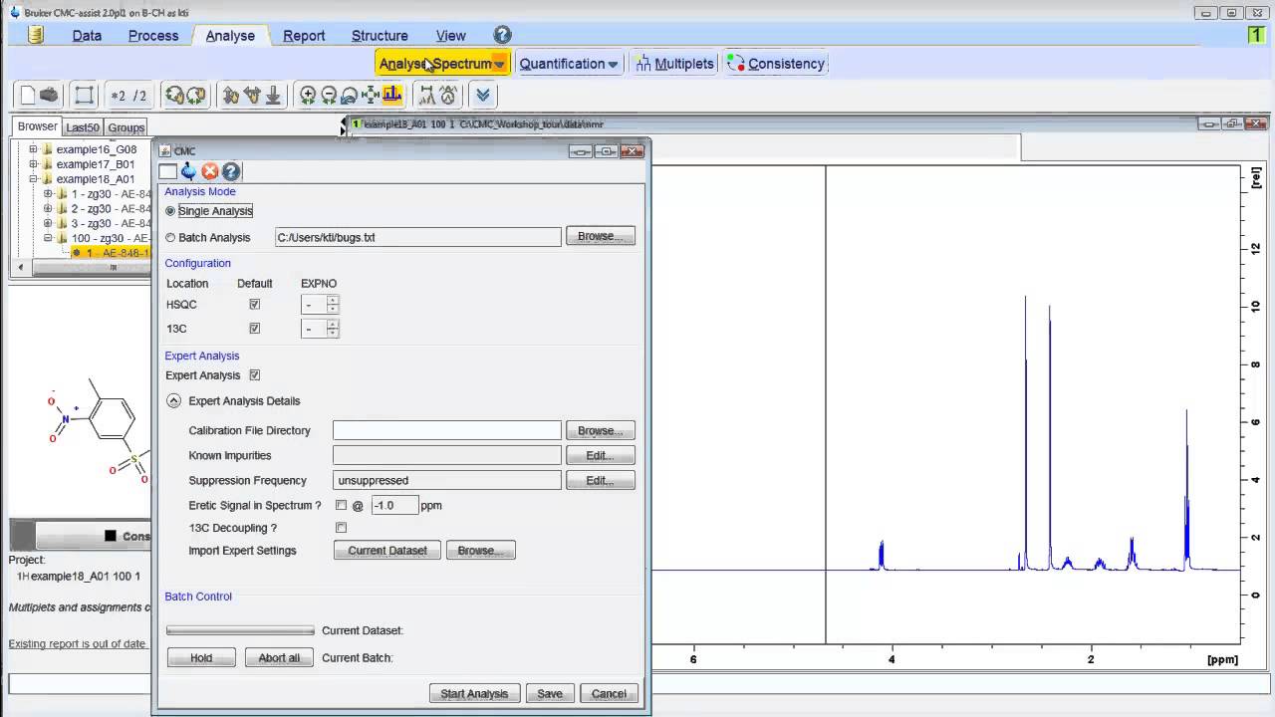Toggle the Expert Analysis checkbox
The height and width of the screenshot is (717, 1275).
coord(255,375)
